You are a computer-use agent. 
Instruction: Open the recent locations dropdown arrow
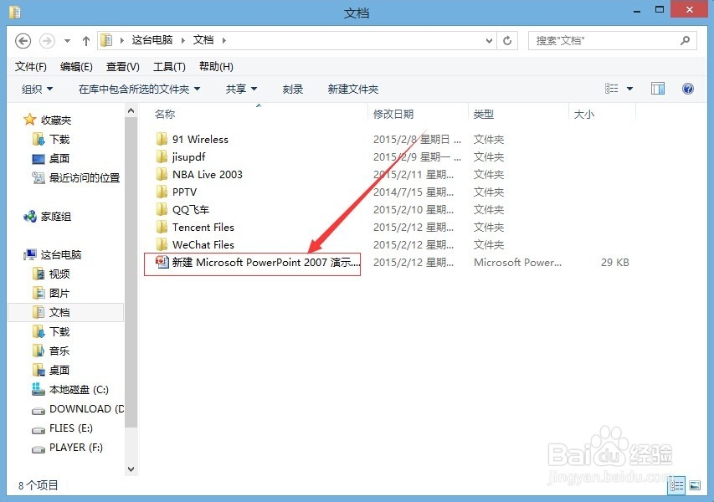pyautogui.click(x=68, y=41)
